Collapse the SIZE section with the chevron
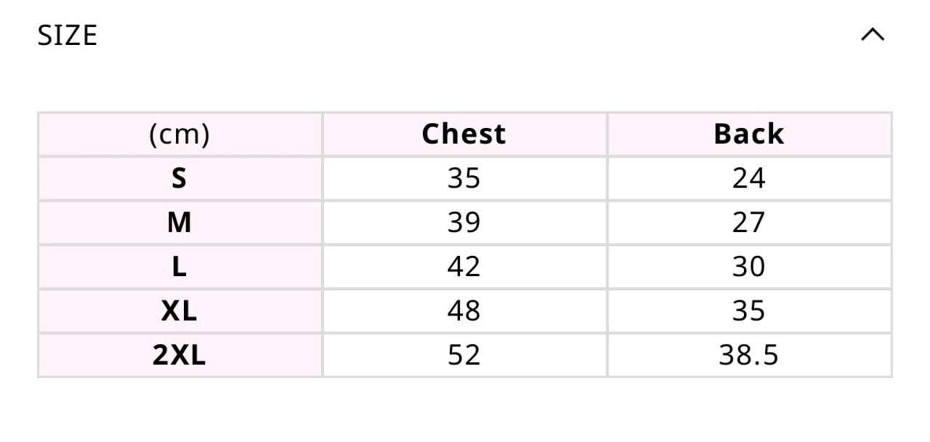This screenshot has height=442, width=930. coord(873,35)
